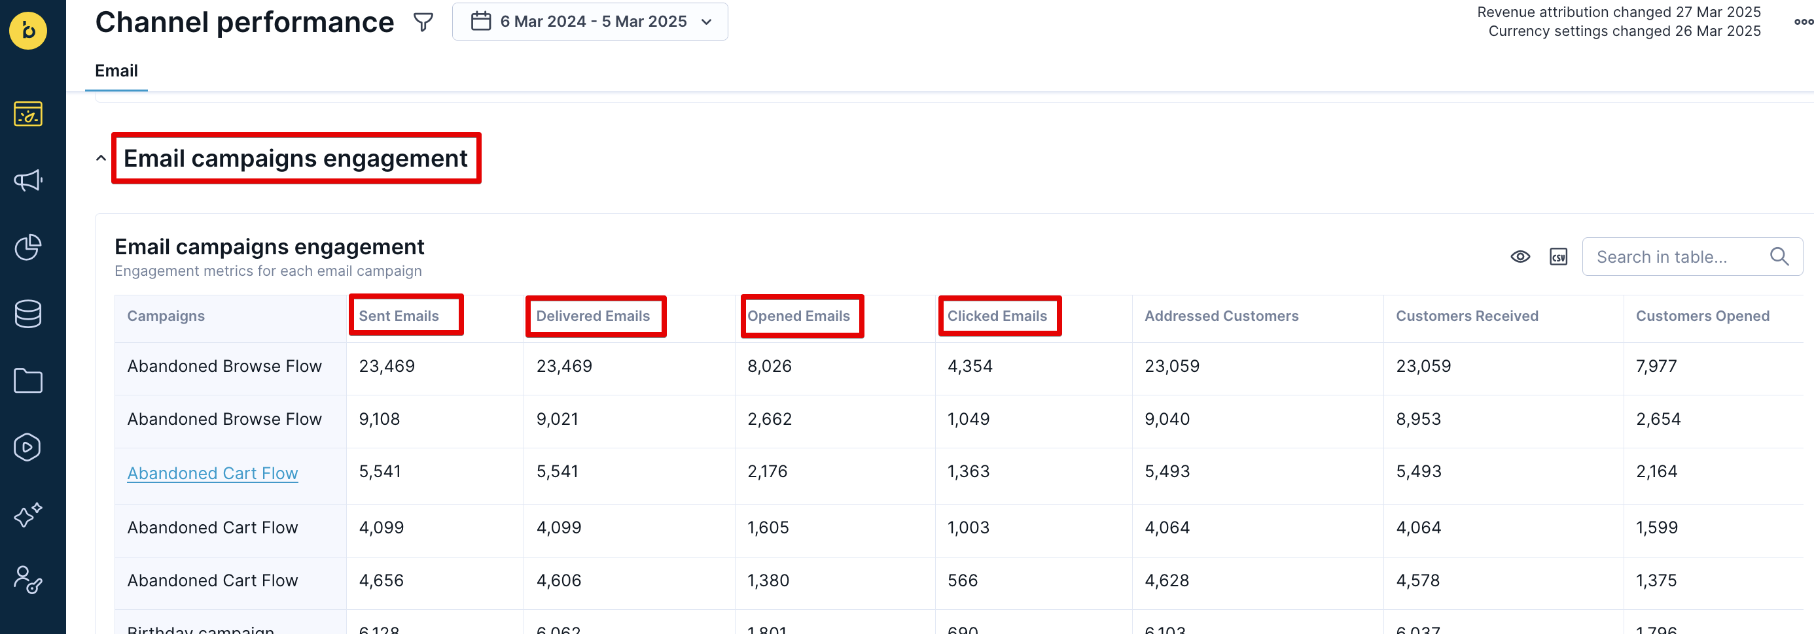
Task: Open the Dashboards sidebar icon
Action: click(x=28, y=114)
